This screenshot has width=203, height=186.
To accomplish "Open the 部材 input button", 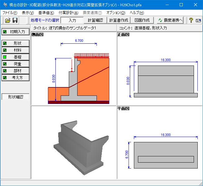I will pos(16,71).
